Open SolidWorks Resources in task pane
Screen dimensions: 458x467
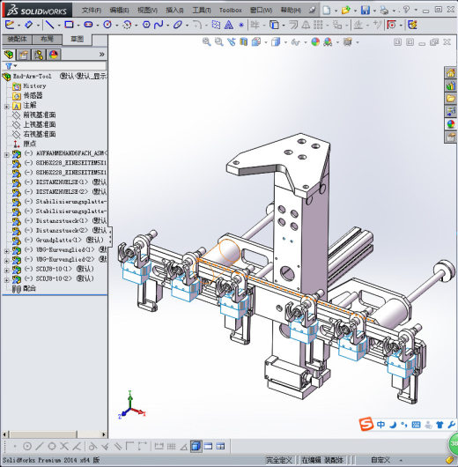click(451, 73)
